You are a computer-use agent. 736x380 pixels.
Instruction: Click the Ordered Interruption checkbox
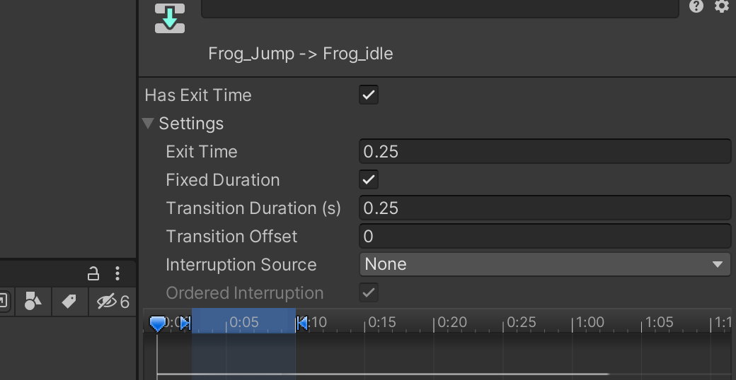369,292
